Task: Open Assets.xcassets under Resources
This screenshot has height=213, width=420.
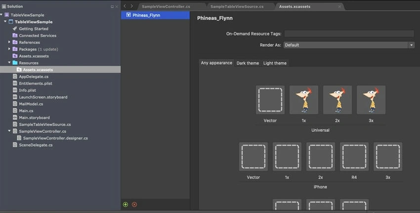Action: point(60,70)
